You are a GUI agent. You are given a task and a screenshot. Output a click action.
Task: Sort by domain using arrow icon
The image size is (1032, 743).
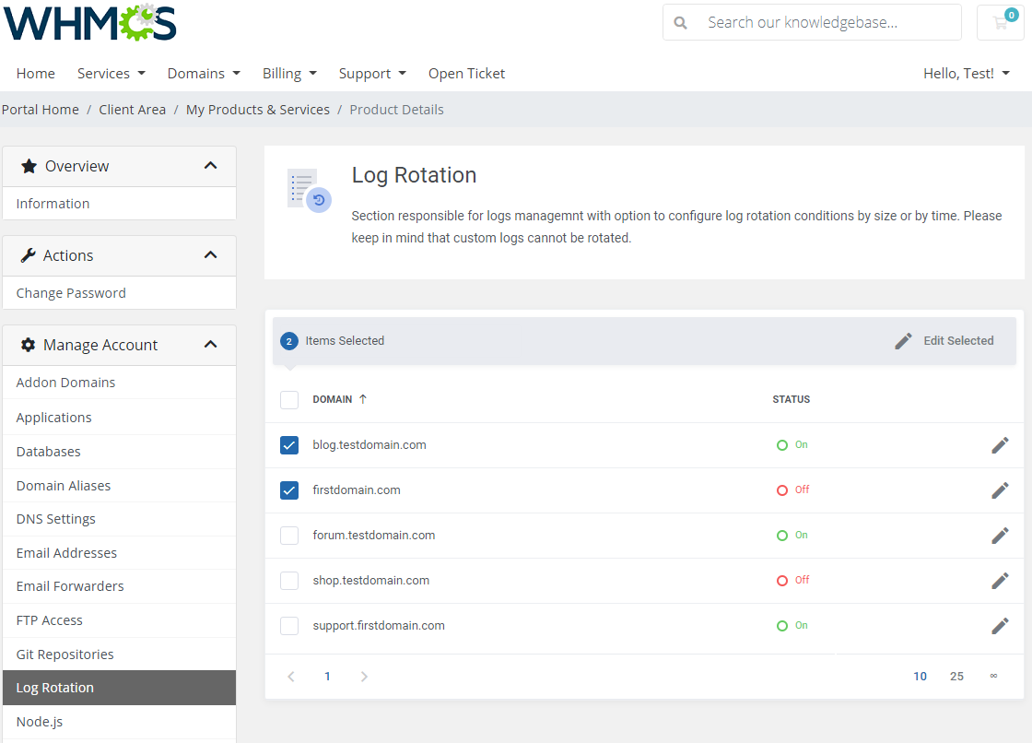(363, 399)
